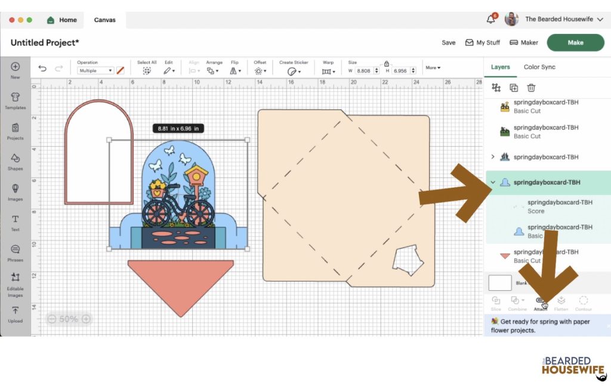
Task: Open the More toolbar dropdown
Action: (433, 68)
